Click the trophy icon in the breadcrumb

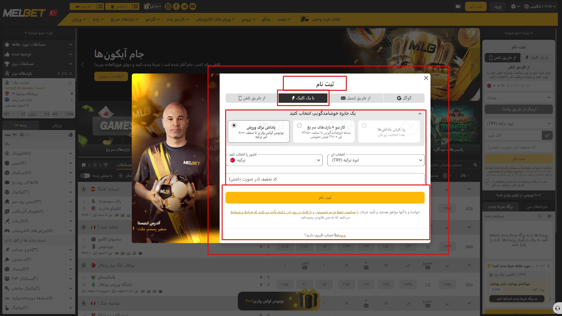click(x=106, y=165)
